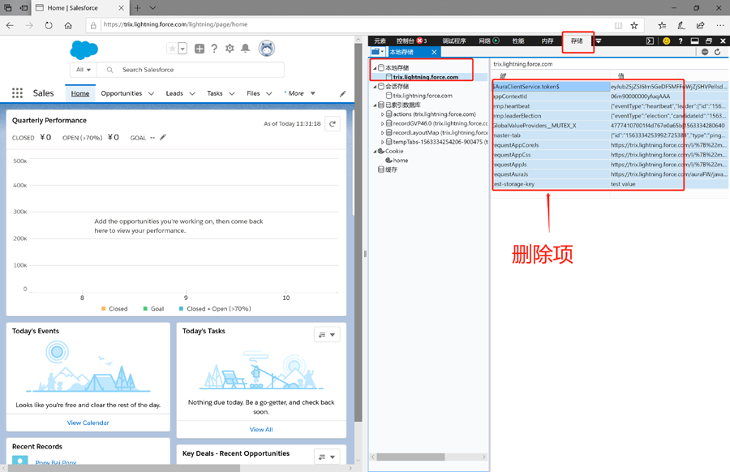
Task: Click the View All tasks link
Action: pos(261,430)
